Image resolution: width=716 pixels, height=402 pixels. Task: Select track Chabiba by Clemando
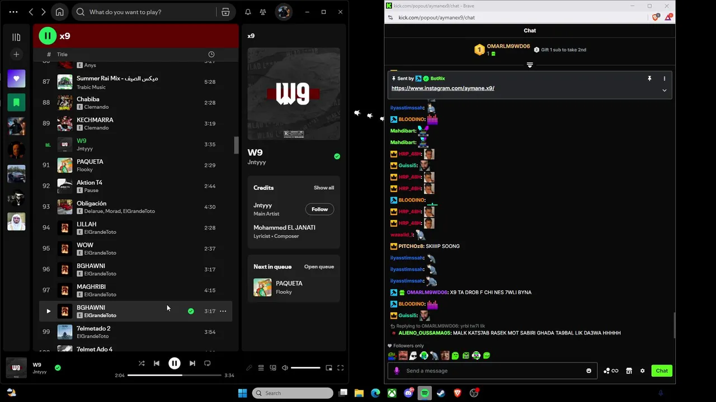136,103
